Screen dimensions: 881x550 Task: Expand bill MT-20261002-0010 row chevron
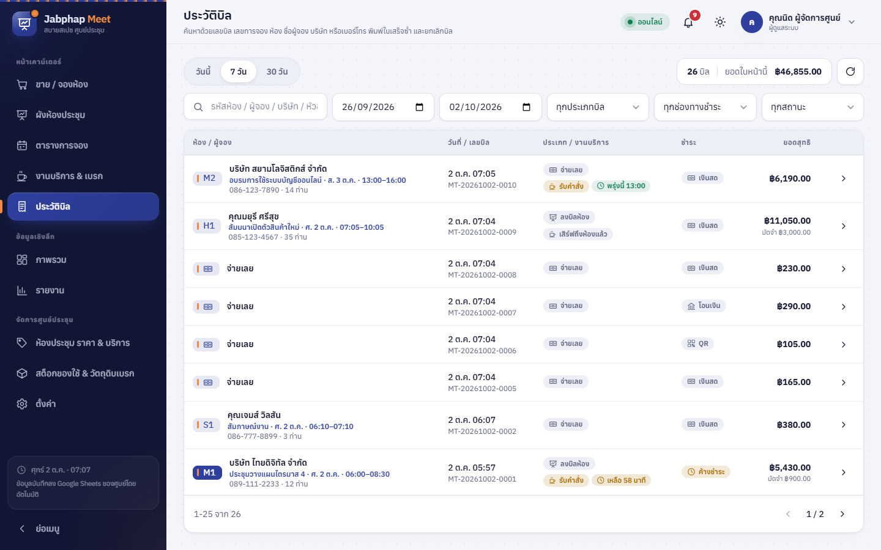point(844,178)
